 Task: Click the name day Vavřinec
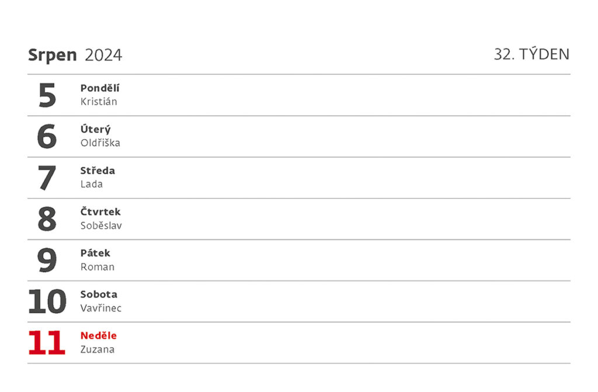pos(101,308)
